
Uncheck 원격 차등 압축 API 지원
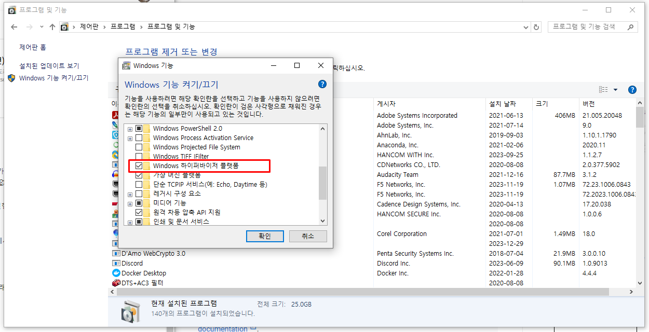coord(139,213)
